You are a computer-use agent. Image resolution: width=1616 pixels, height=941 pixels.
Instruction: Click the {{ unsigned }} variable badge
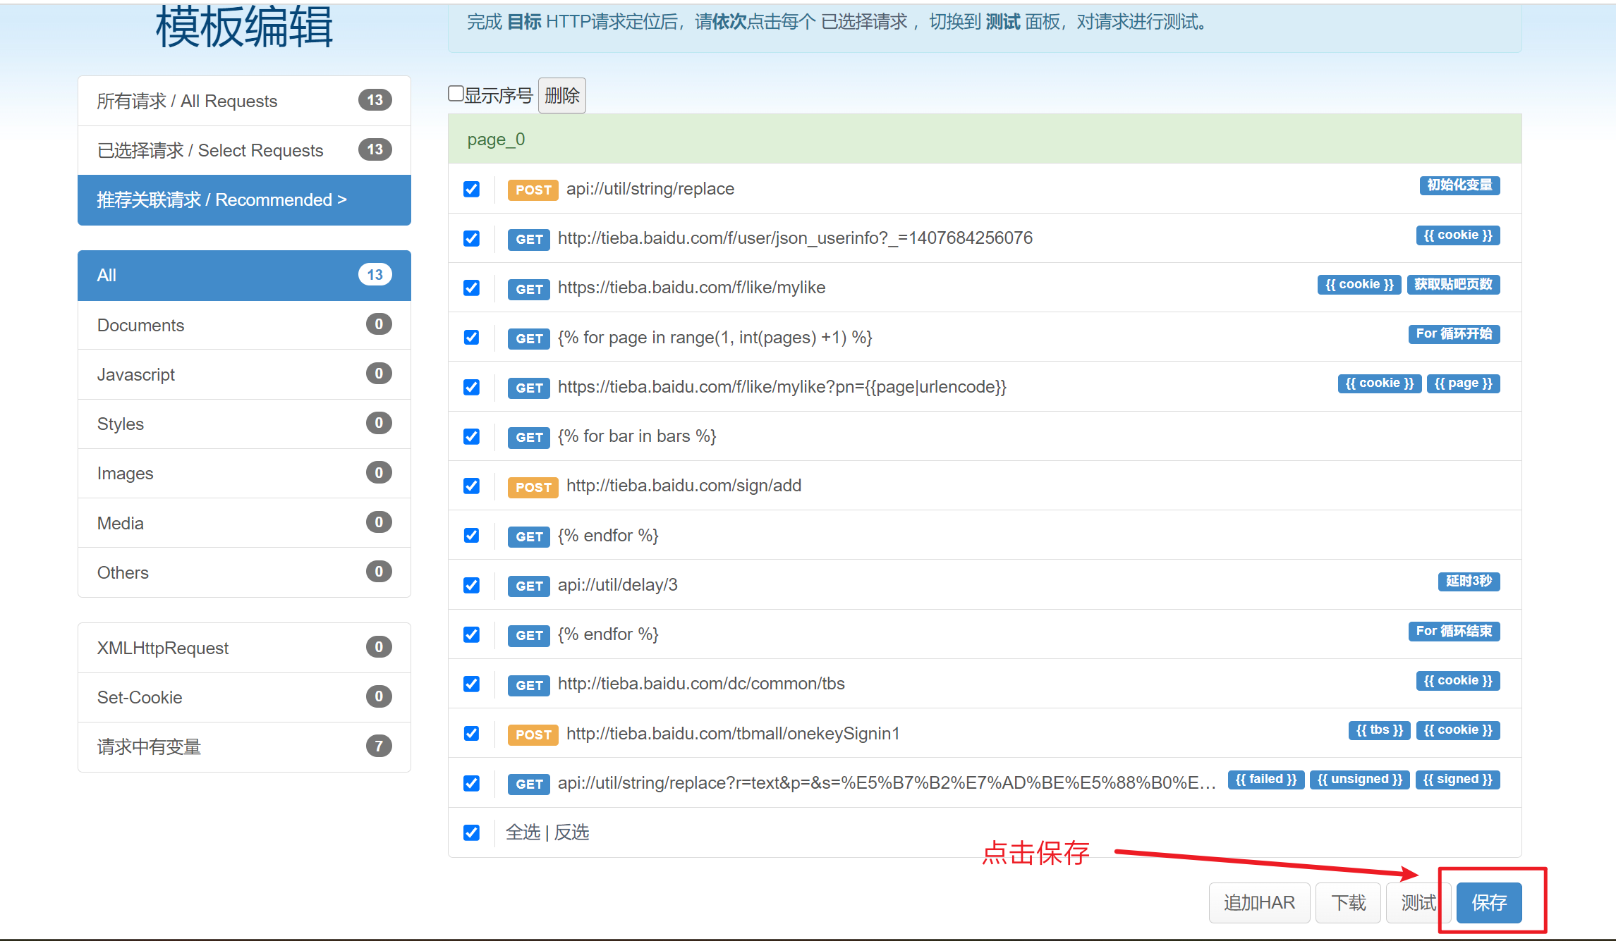point(1359,780)
